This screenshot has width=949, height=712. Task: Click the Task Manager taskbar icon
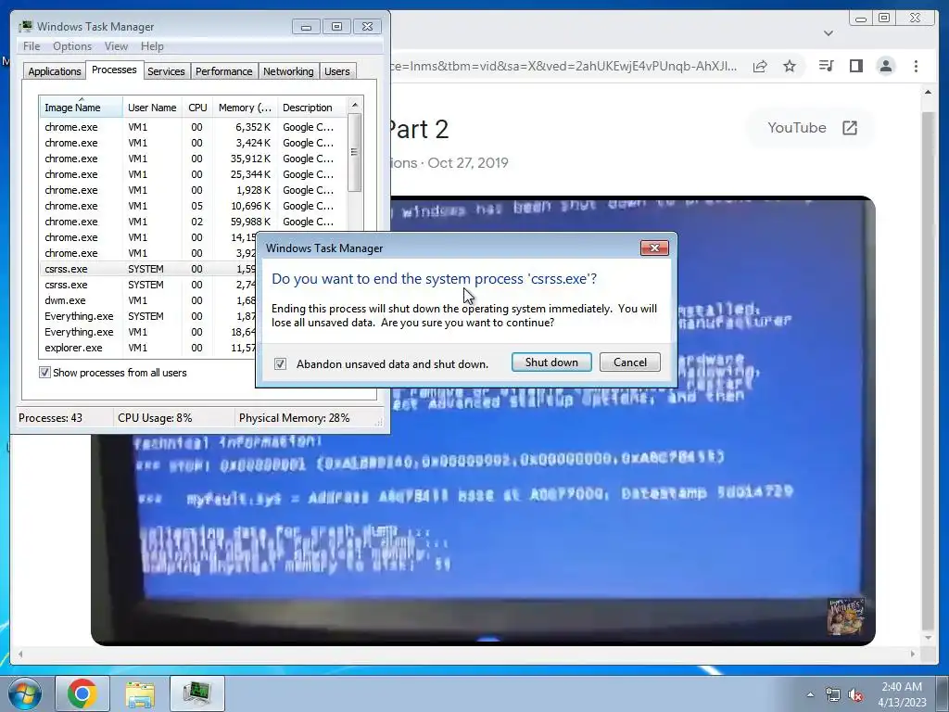coord(196,693)
